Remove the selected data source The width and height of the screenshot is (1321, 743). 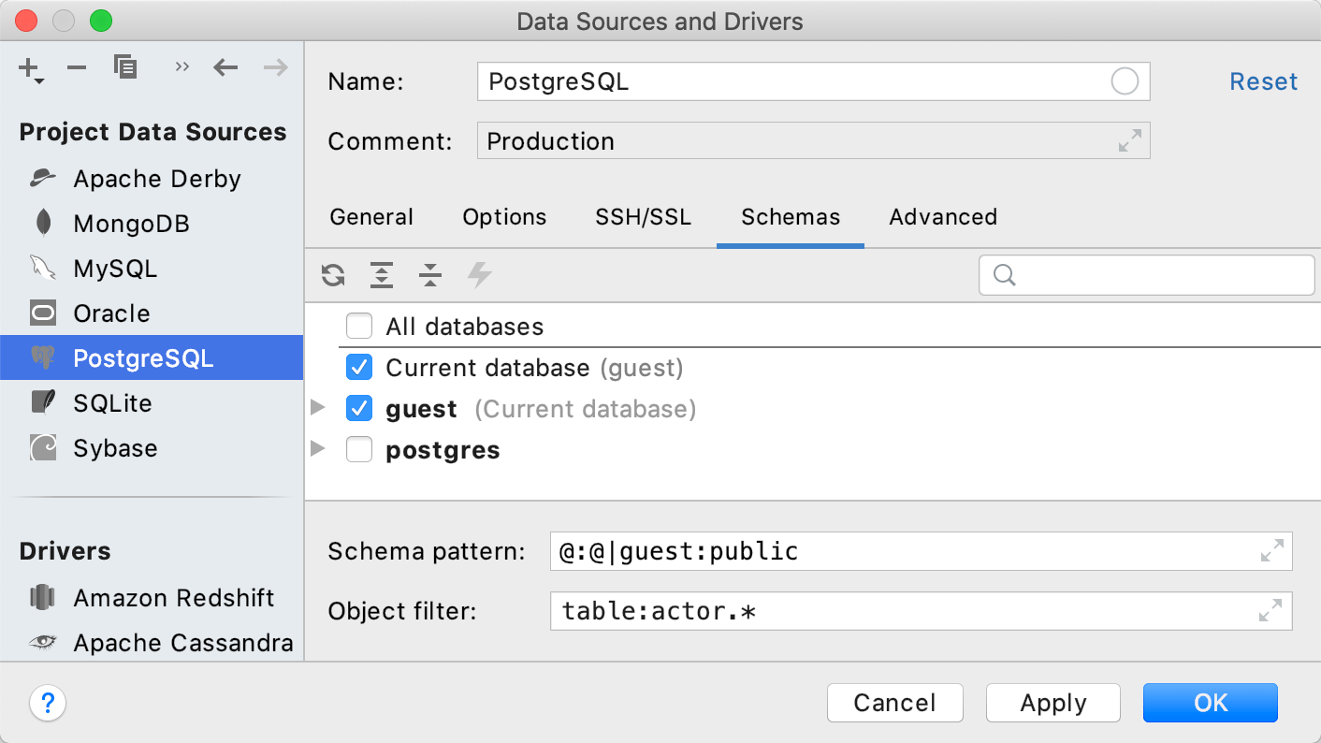pyautogui.click(x=76, y=66)
